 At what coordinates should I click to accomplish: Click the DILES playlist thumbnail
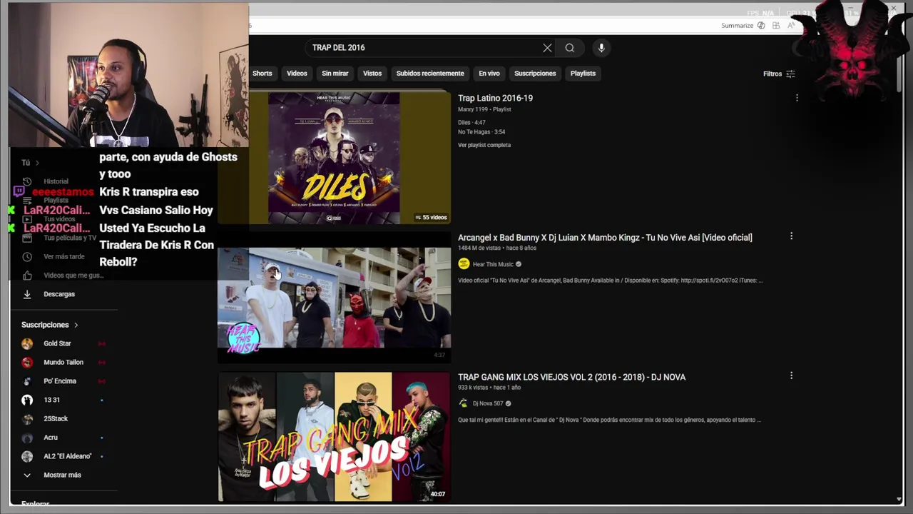click(x=334, y=157)
